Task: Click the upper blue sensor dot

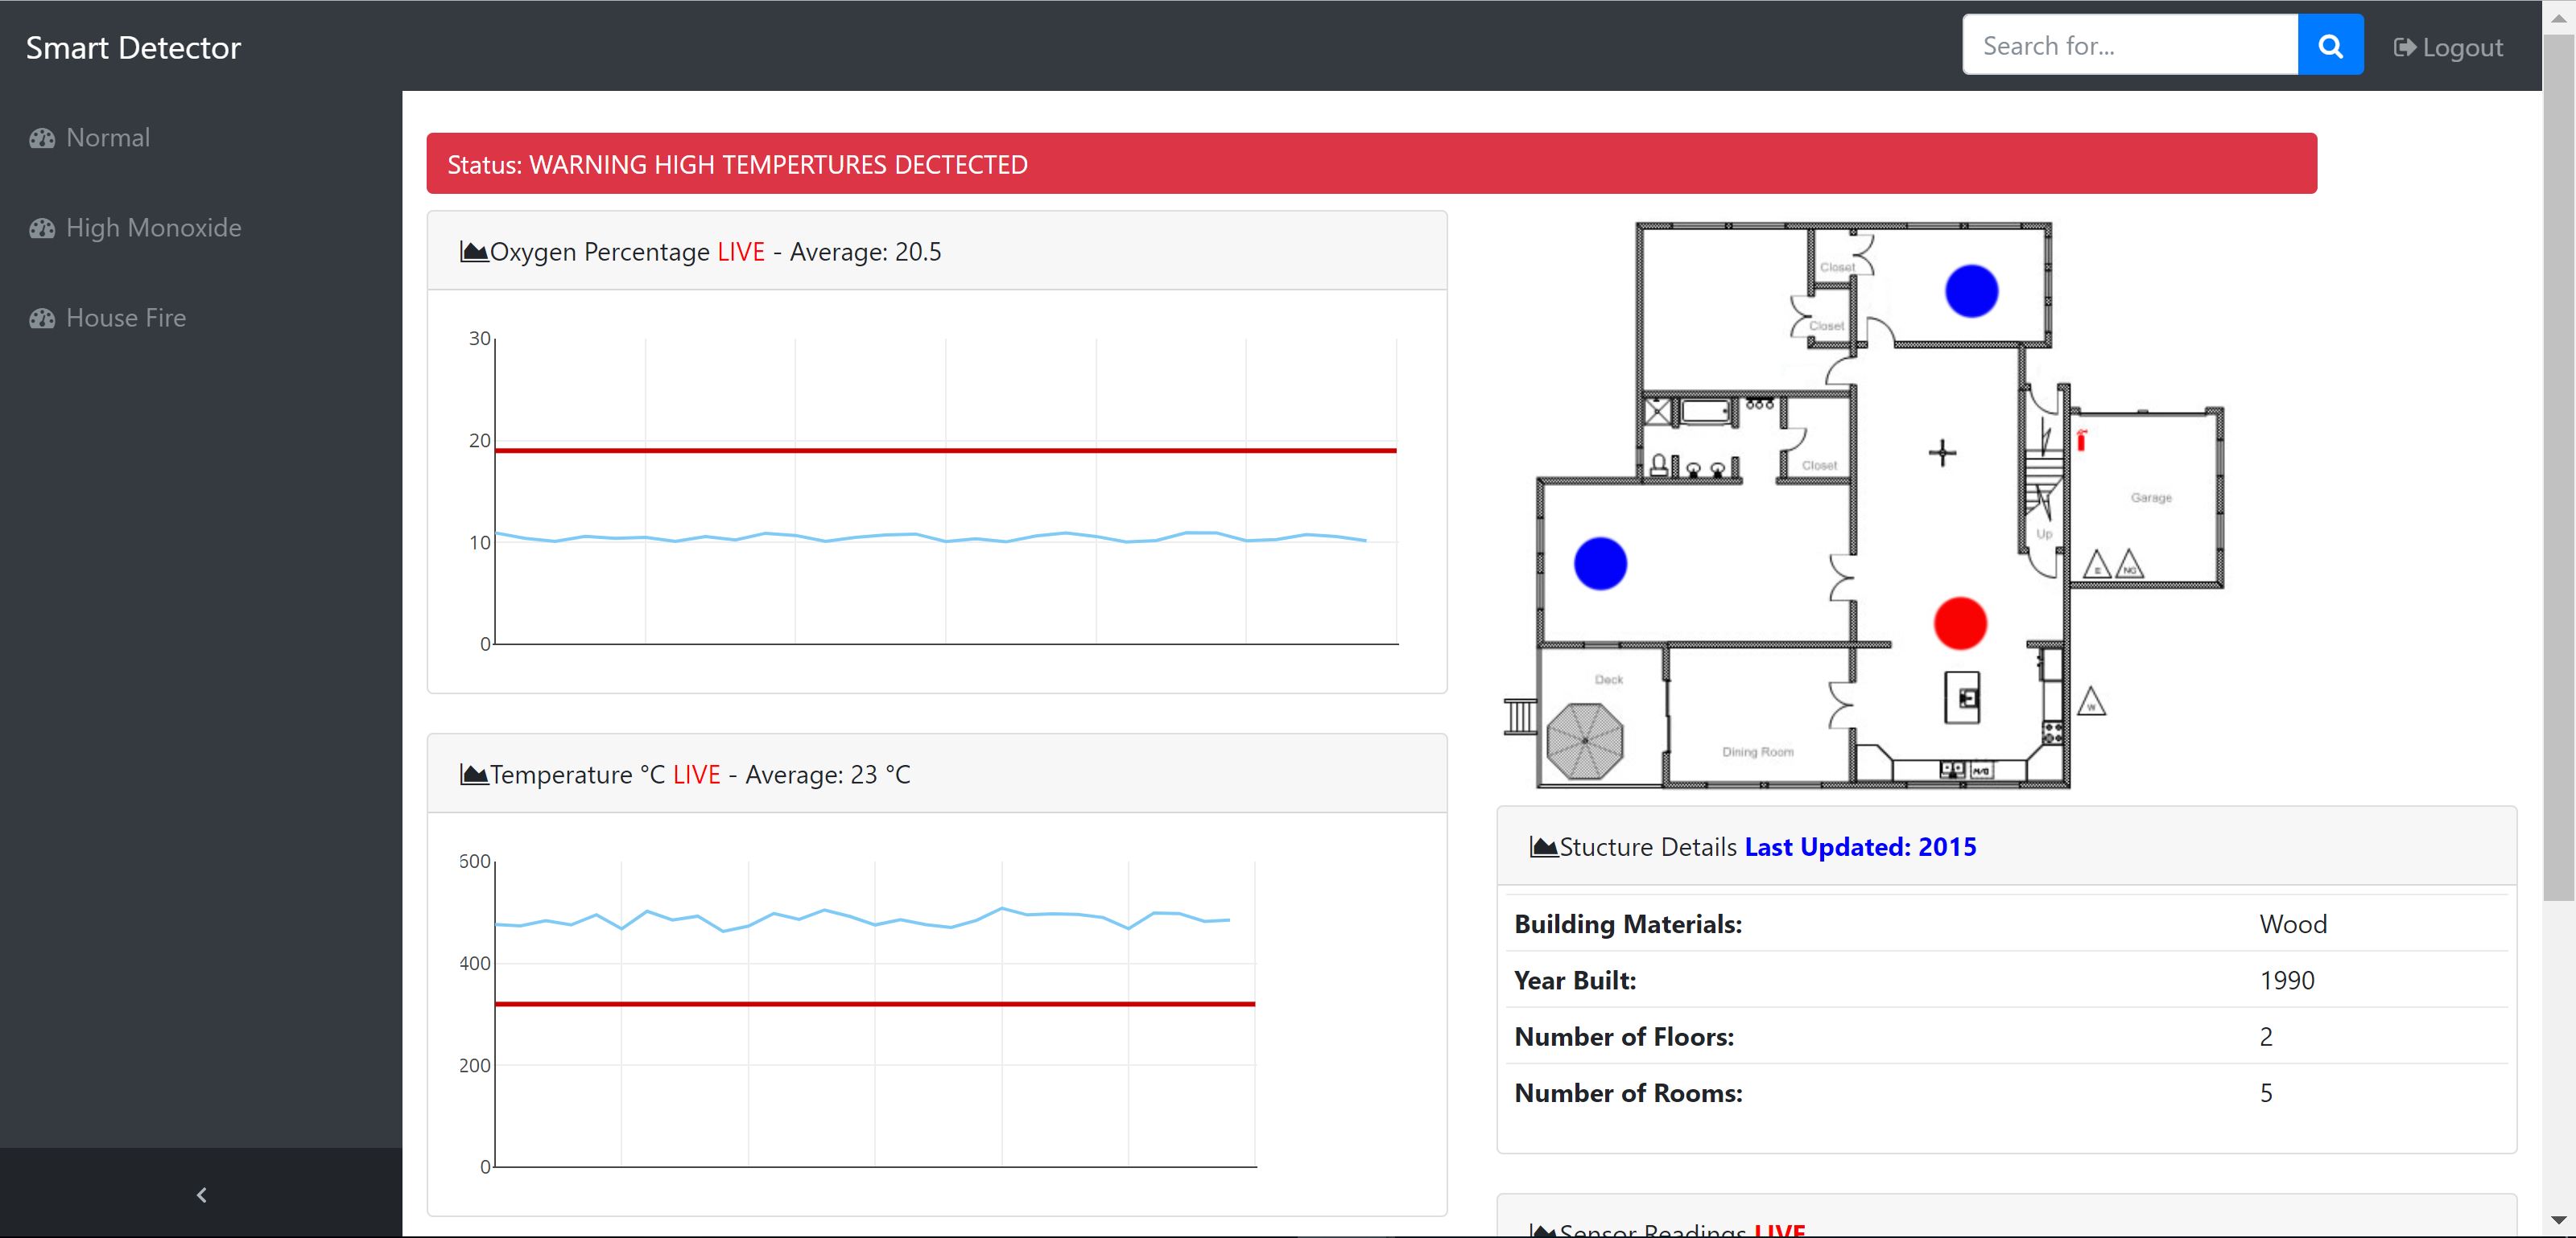Action: (1971, 290)
